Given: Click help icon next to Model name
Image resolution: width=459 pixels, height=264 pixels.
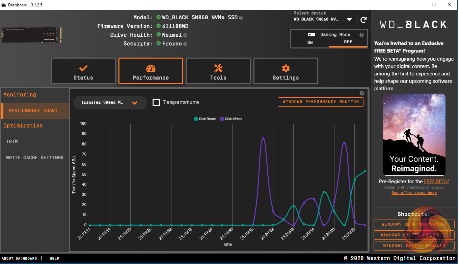Looking at the screenshot, I should (241, 18).
